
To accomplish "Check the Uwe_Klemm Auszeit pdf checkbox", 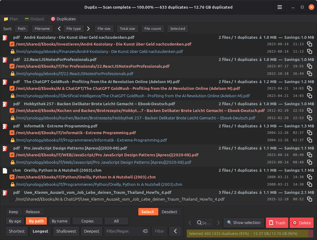I will (12, 199).
